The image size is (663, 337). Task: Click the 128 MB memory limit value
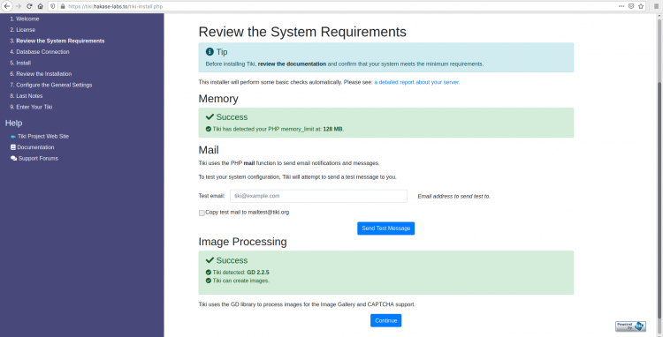pos(332,129)
